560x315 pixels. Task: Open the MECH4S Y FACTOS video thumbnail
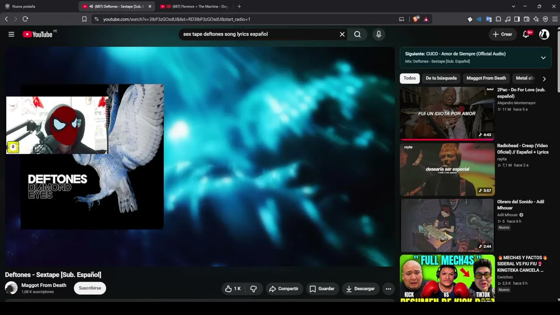447,278
